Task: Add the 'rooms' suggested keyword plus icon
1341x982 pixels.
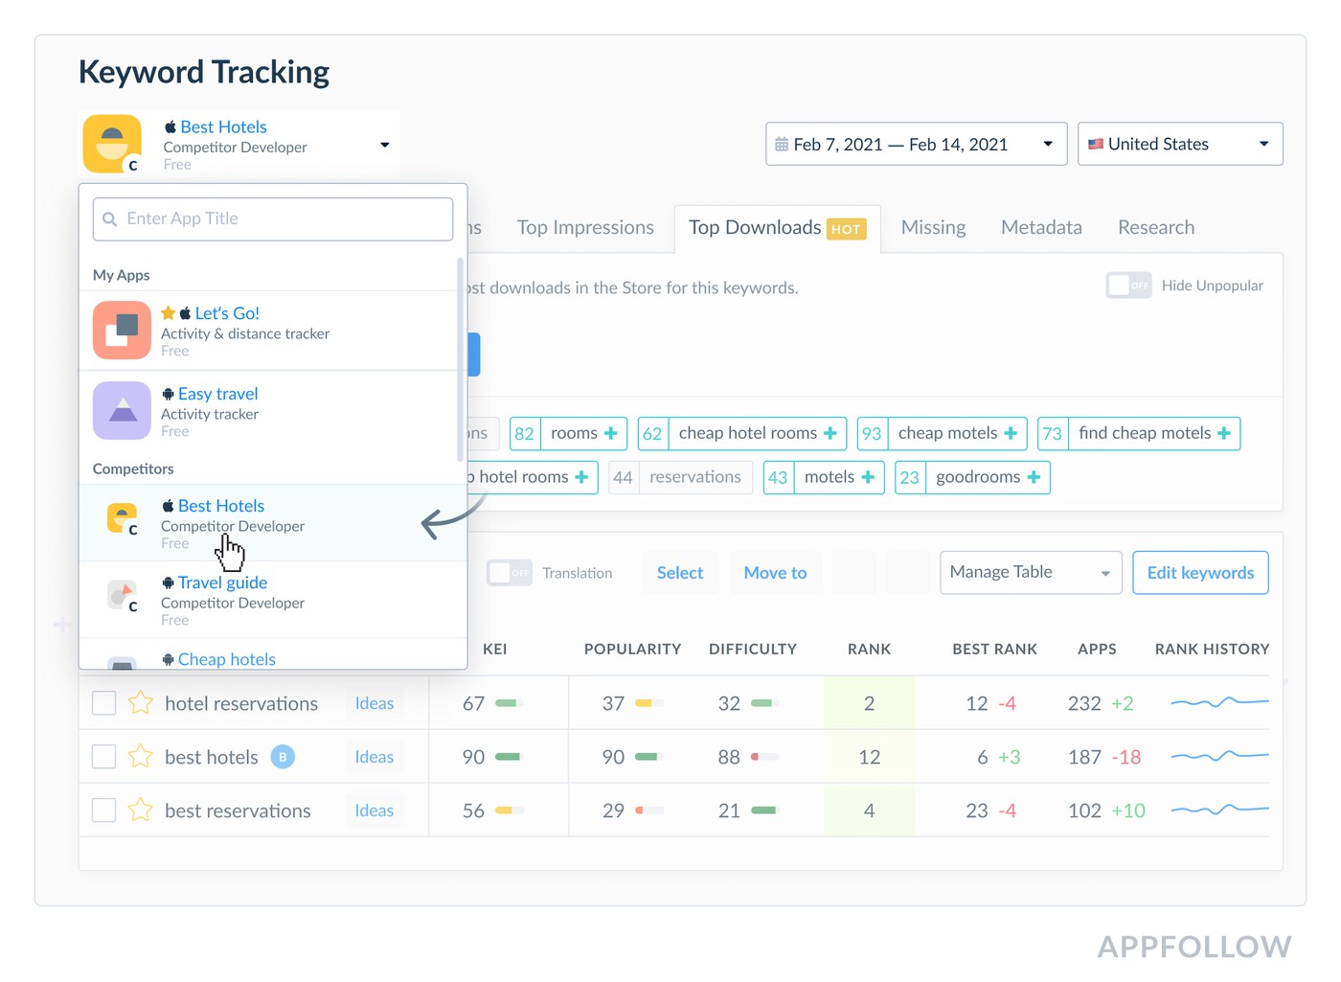Action: click(x=610, y=434)
